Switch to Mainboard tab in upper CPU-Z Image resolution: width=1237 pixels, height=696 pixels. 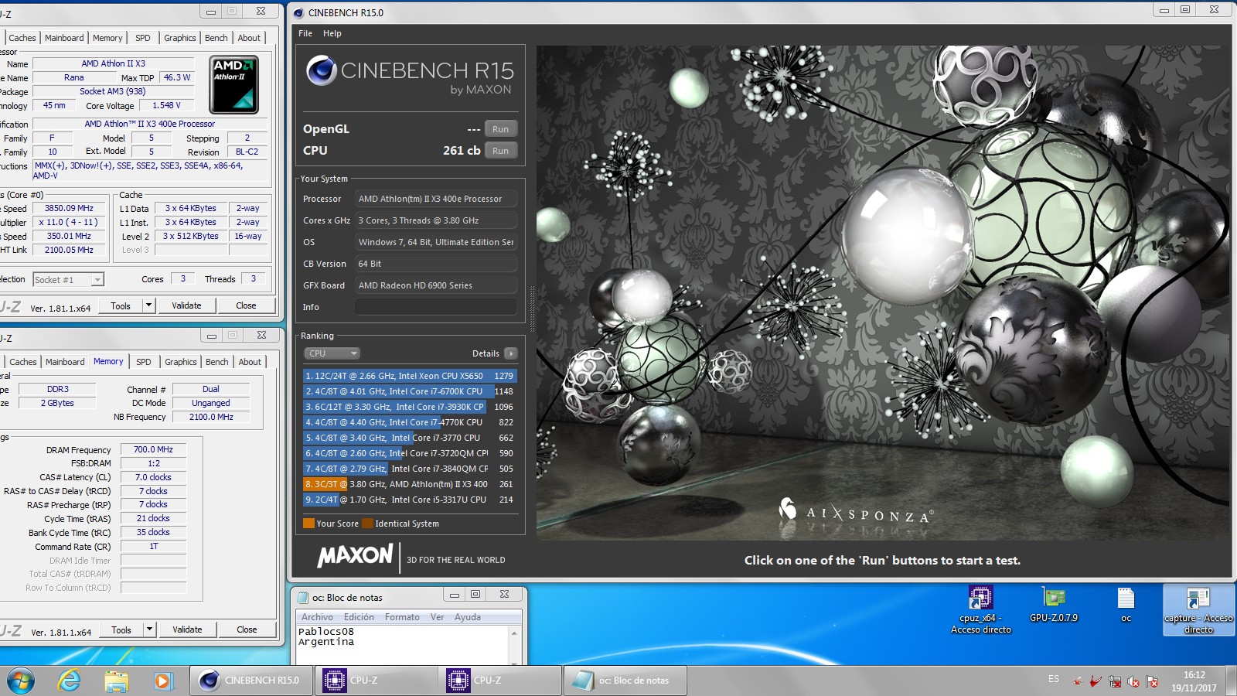[64, 38]
